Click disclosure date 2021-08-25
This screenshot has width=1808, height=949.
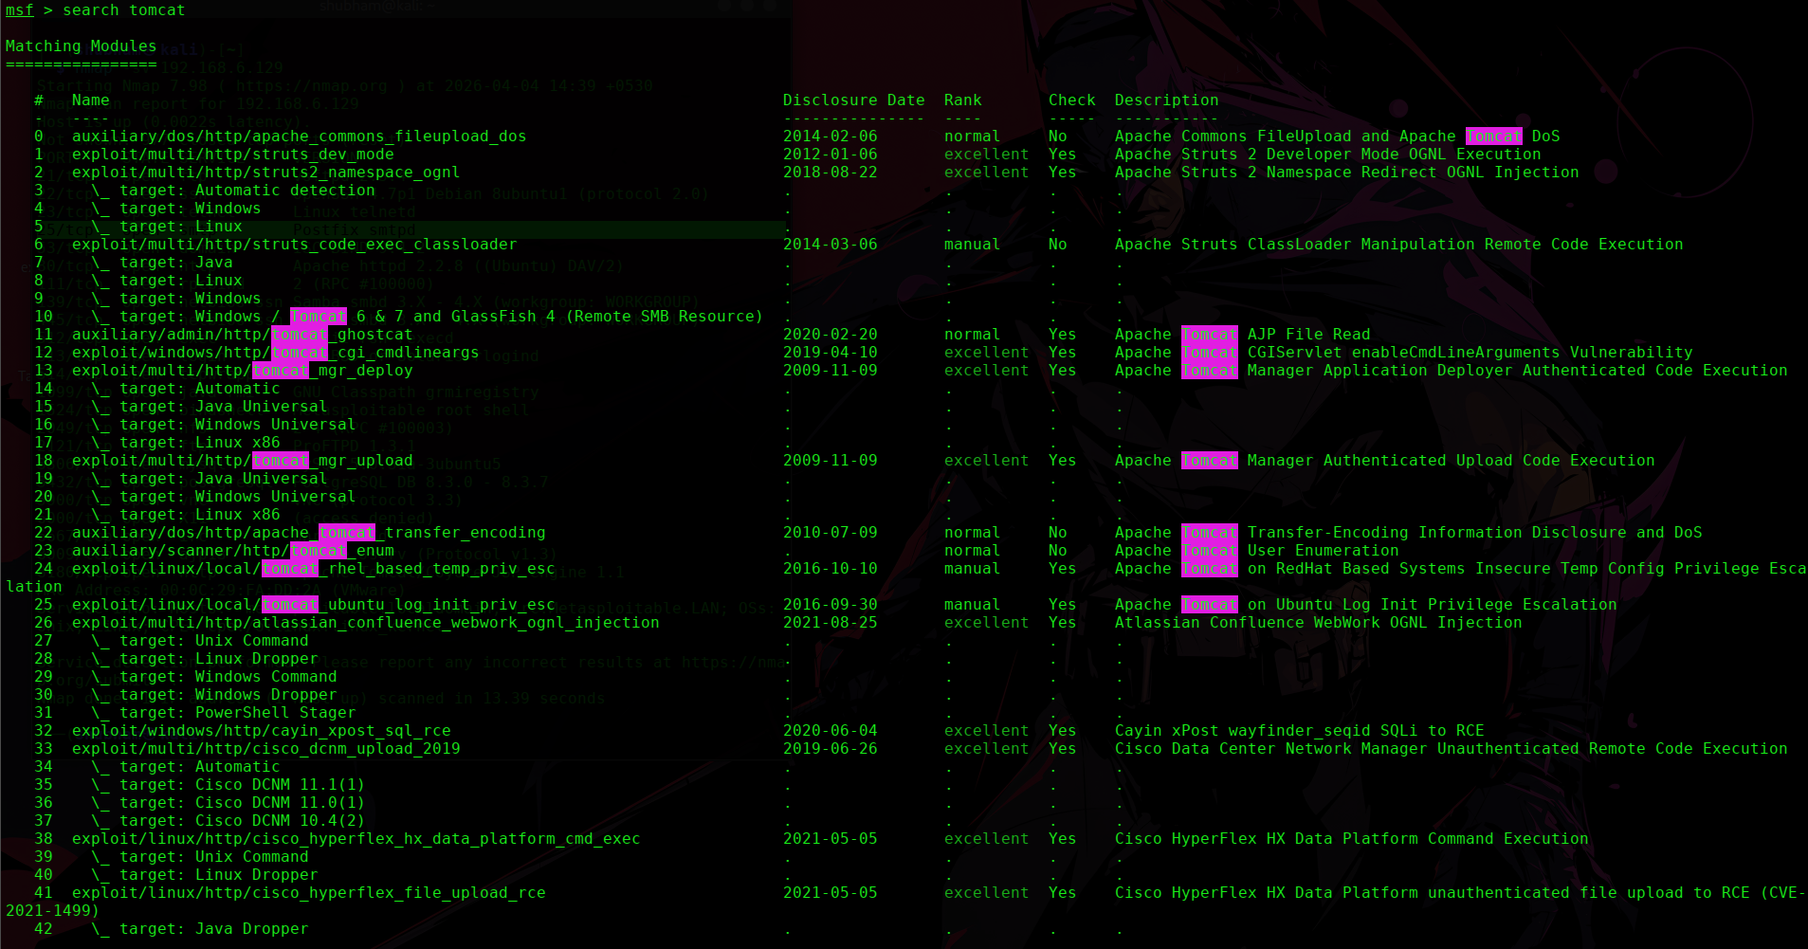point(830,623)
